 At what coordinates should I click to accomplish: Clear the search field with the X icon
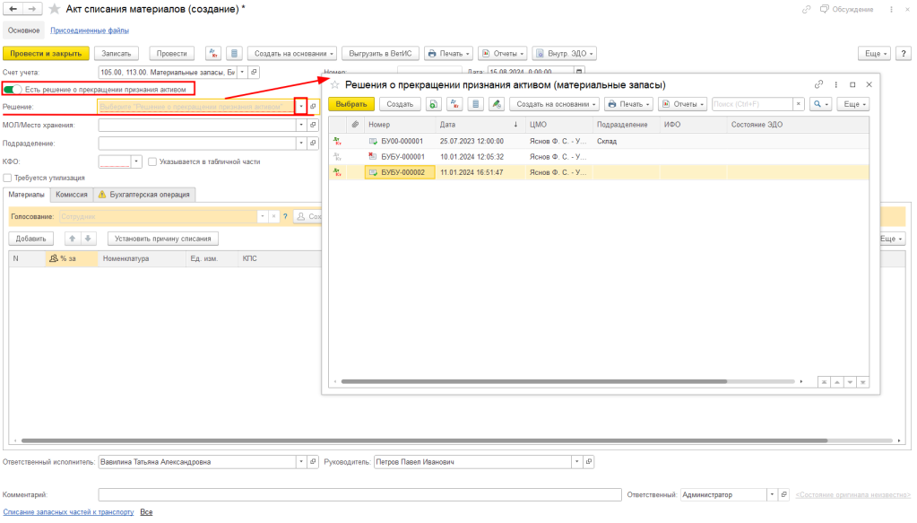tap(797, 104)
